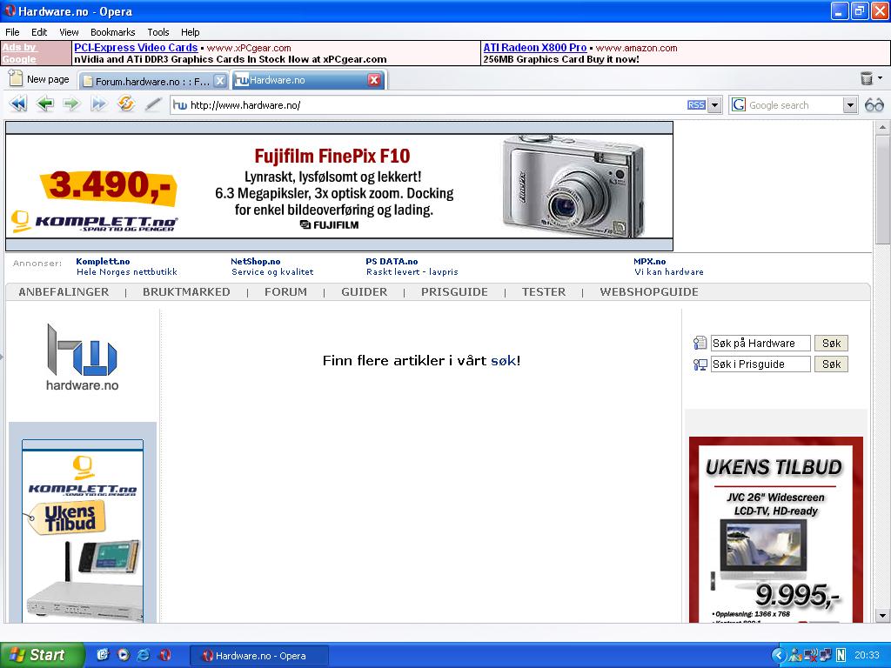891x668 pixels.
Task: Open the Help menu
Action: point(191,32)
